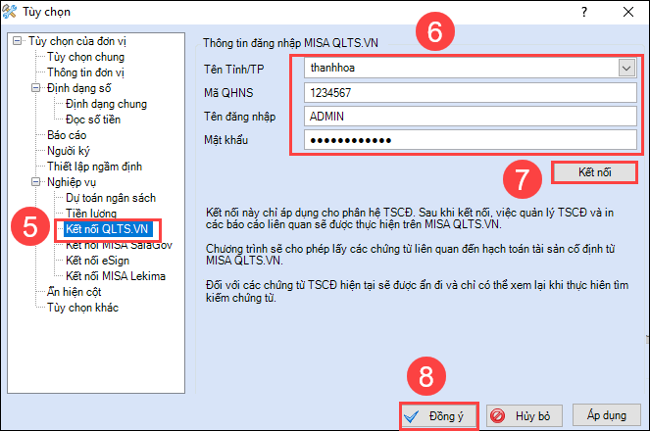
Task: Close the Tùy chọn dialog
Action: click(x=628, y=12)
